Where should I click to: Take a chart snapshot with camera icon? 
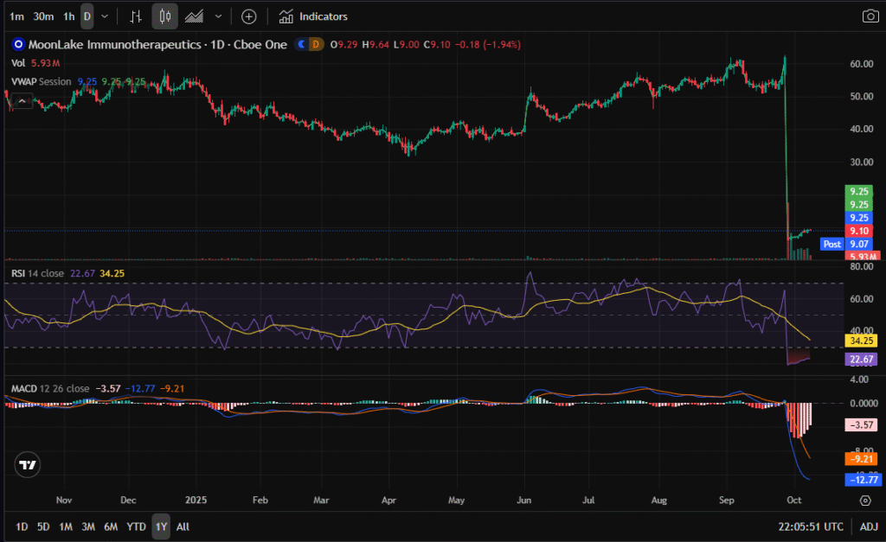[870, 16]
